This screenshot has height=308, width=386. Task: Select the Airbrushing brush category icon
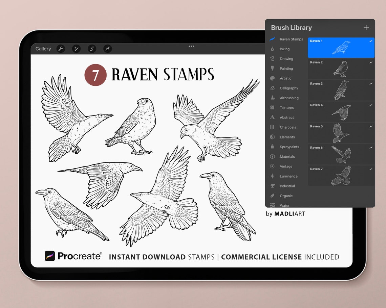273,98
